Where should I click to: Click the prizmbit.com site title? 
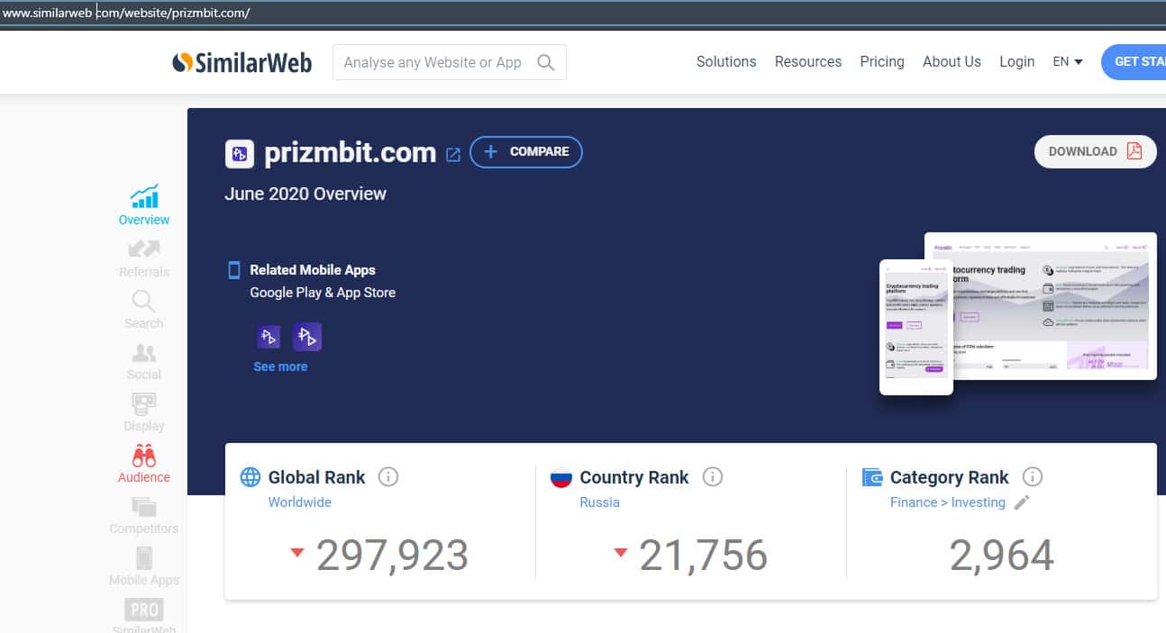point(350,153)
